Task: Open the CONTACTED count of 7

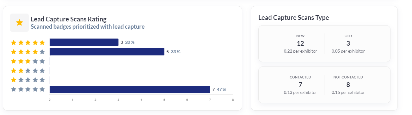Action: [x=300, y=85]
